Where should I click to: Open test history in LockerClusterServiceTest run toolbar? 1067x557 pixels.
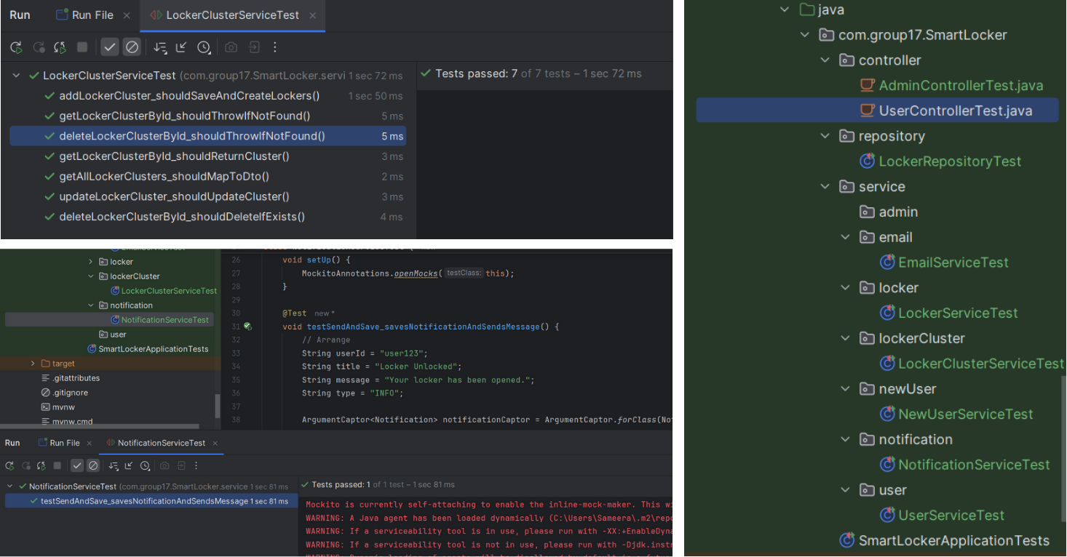(205, 47)
